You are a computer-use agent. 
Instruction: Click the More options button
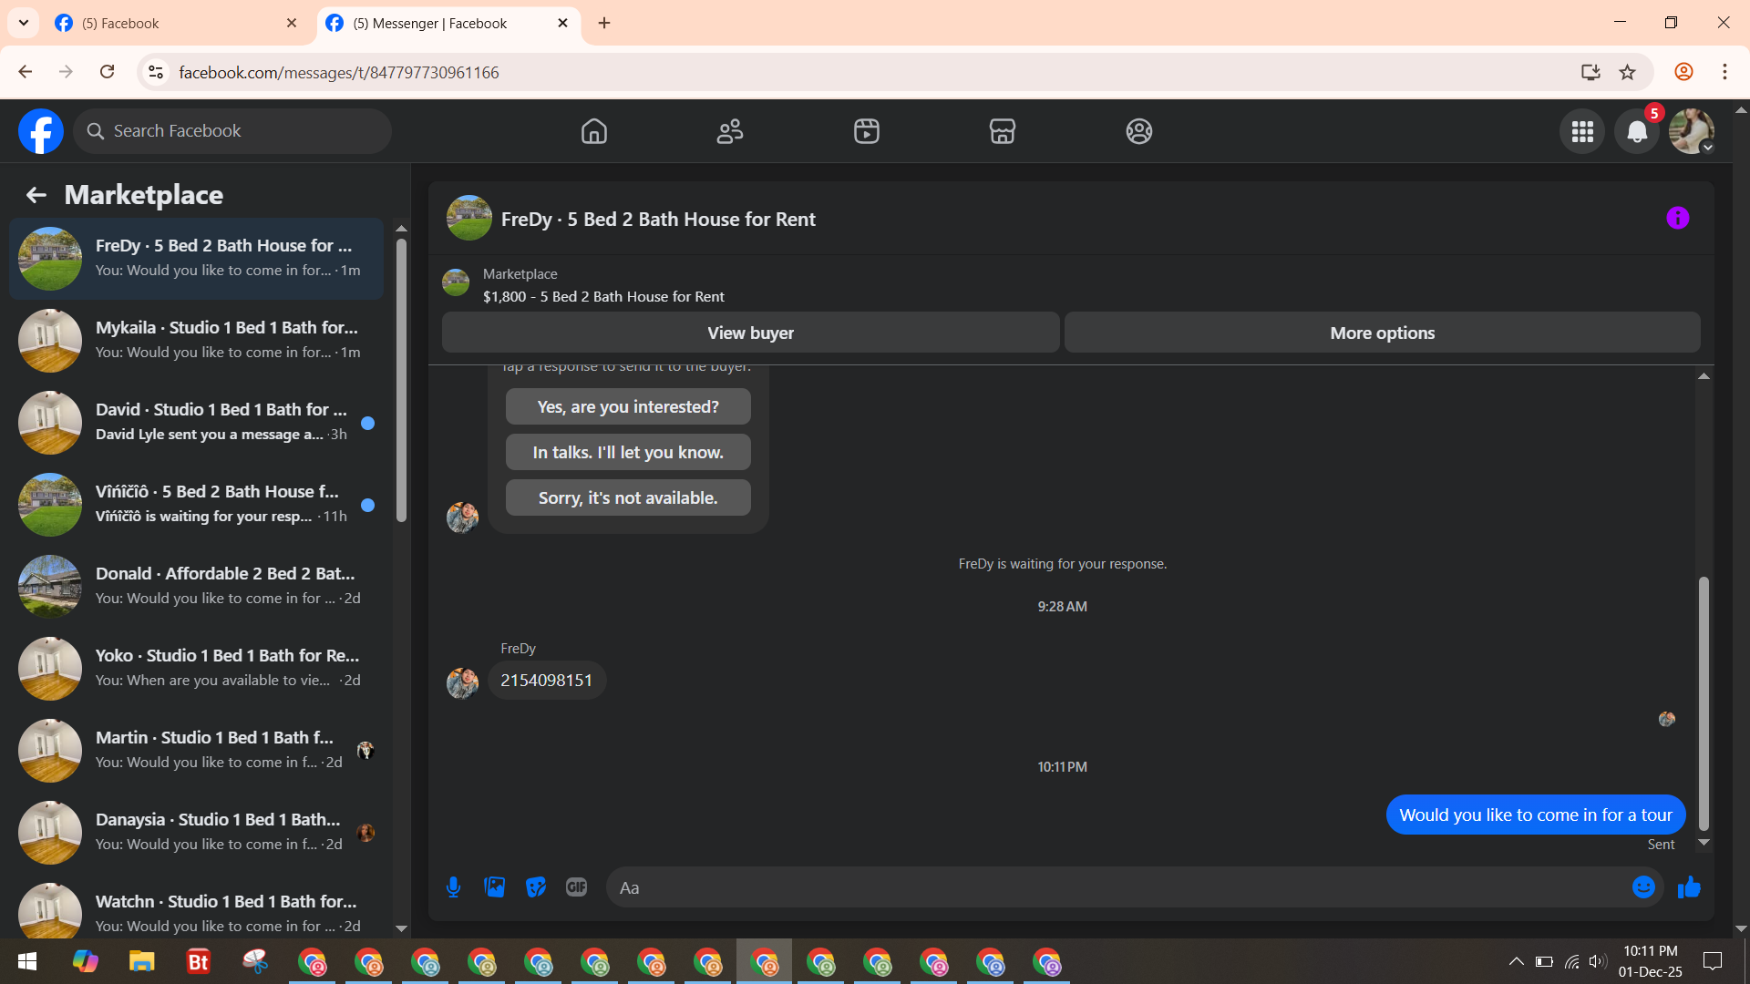pyautogui.click(x=1382, y=333)
